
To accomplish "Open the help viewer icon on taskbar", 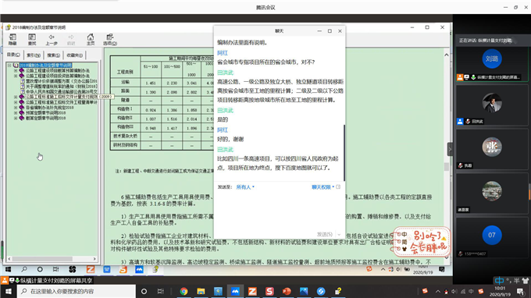I will (338, 291).
